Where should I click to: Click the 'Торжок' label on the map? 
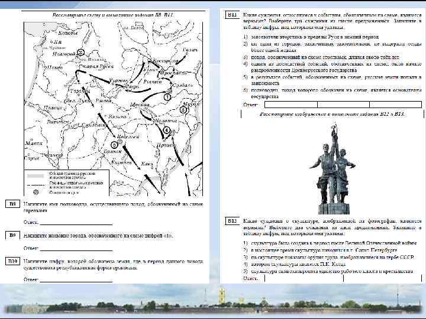[x=119, y=80]
